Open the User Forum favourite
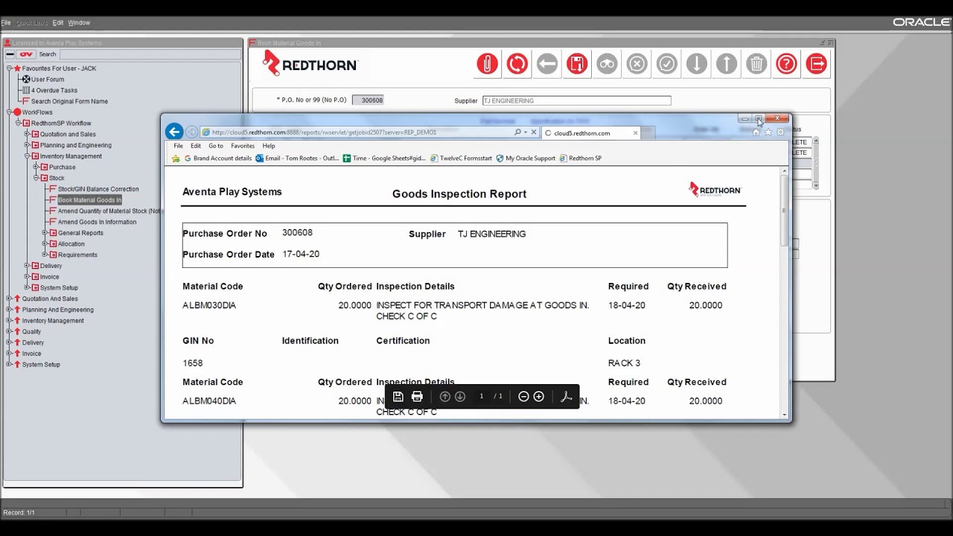 pos(48,80)
